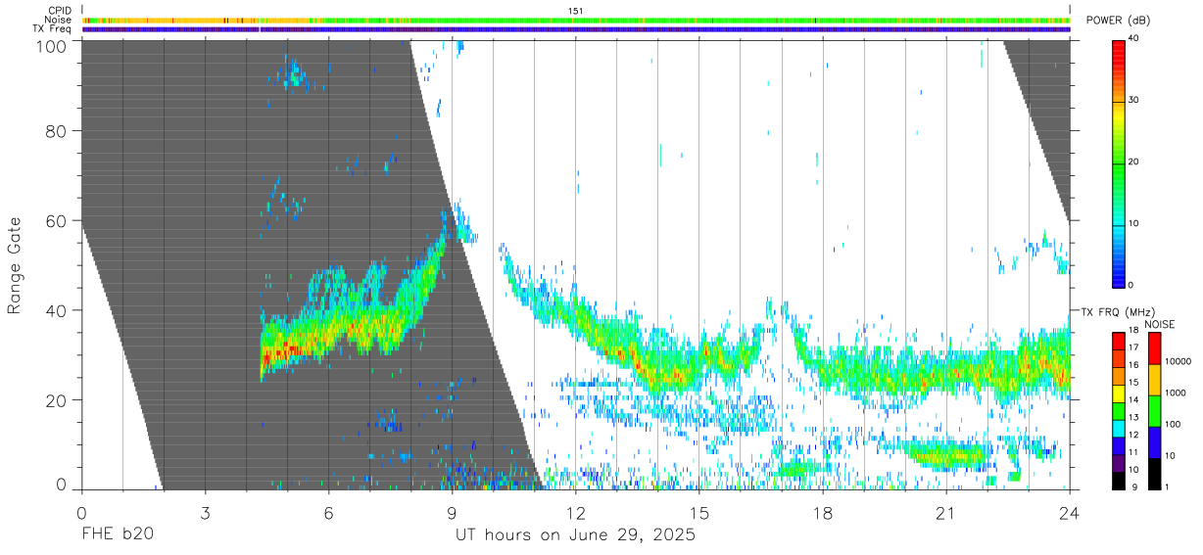Click the 12 hour tick on time axis
This screenshot has width=1203, height=555.
click(x=576, y=512)
